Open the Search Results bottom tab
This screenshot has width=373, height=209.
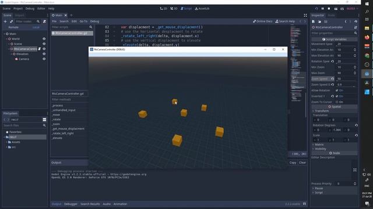[90, 204]
